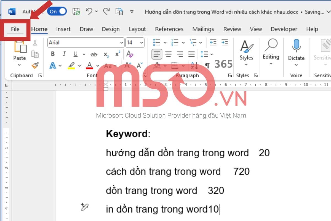Open the font size 14 dropdown
Viewport: 331px width, 221px height.
point(142,43)
